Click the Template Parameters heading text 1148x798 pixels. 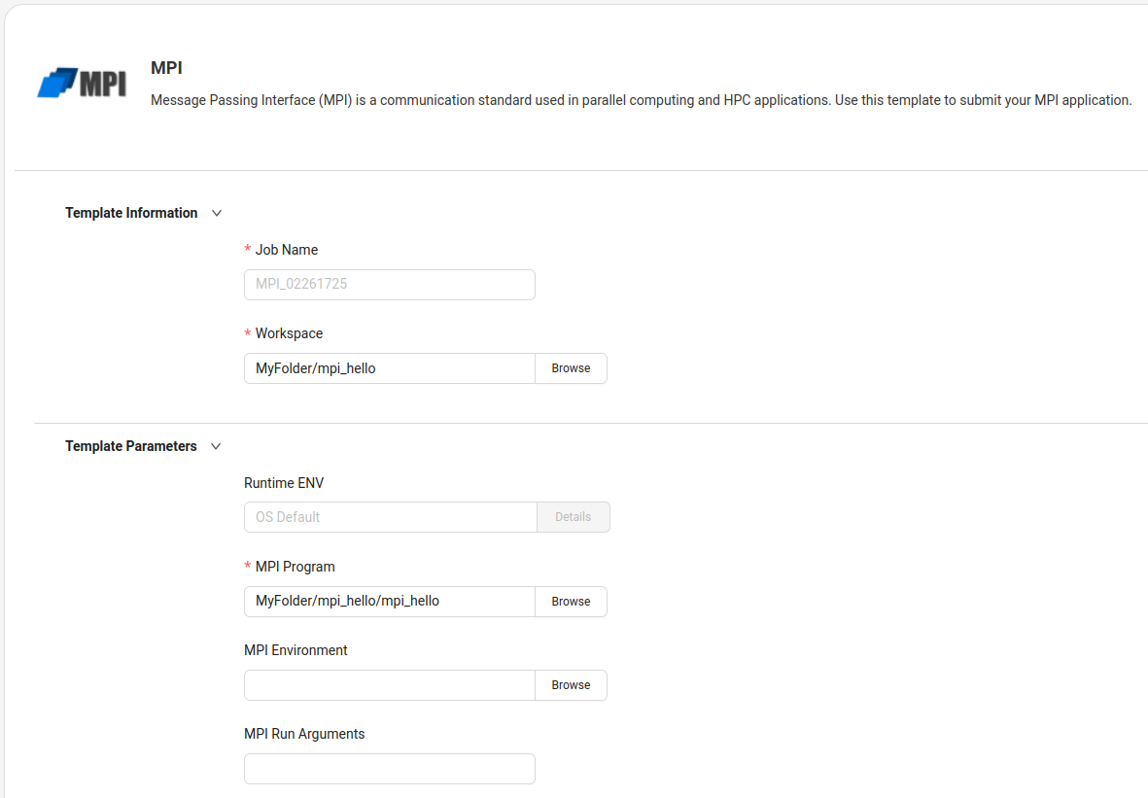tap(131, 446)
